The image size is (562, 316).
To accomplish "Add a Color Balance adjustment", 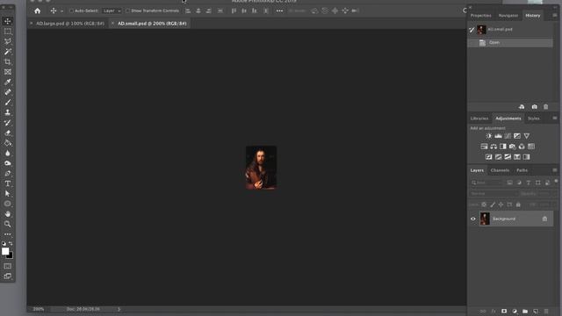I will click(494, 147).
